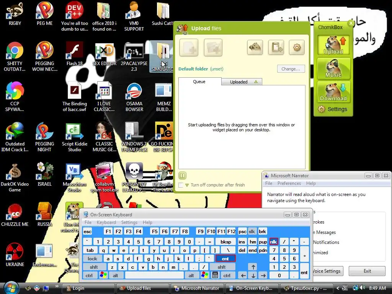Viewport: 392px width, 294px height.
Task: Toggle left ctrl key on On-Screen Keyboard
Action: coord(89,276)
